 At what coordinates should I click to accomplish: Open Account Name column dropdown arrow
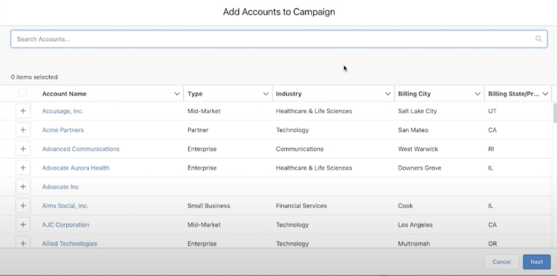(177, 94)
